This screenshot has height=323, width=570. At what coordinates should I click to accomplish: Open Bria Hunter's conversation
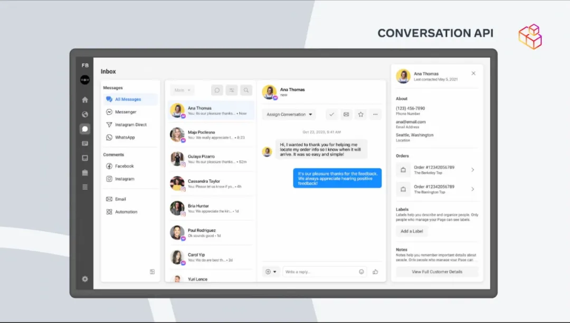click(211, 208)
